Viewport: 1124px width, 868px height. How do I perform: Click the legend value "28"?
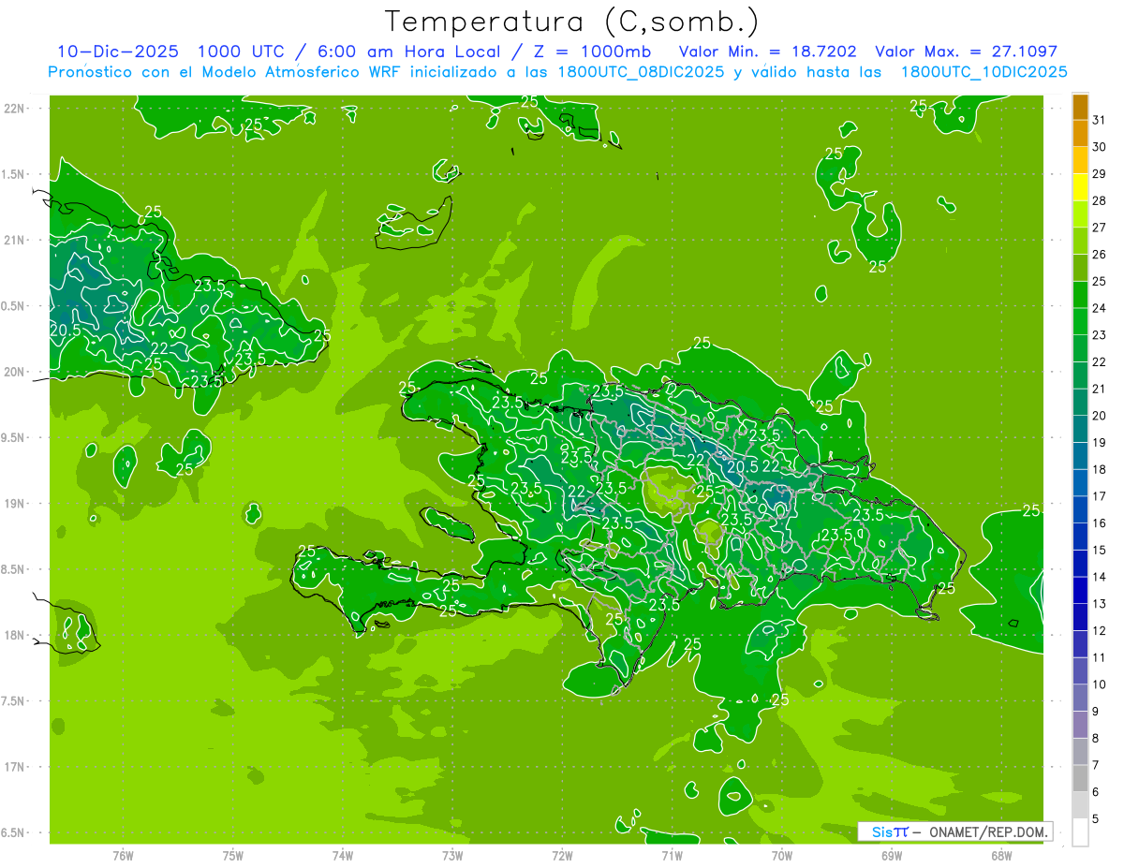coord(1100,200)
